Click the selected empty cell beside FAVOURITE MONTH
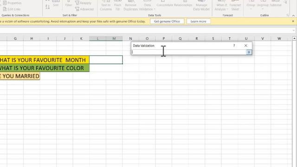This screenshot has height=167, width=297. pyautogui.click(x=106, y=60)
